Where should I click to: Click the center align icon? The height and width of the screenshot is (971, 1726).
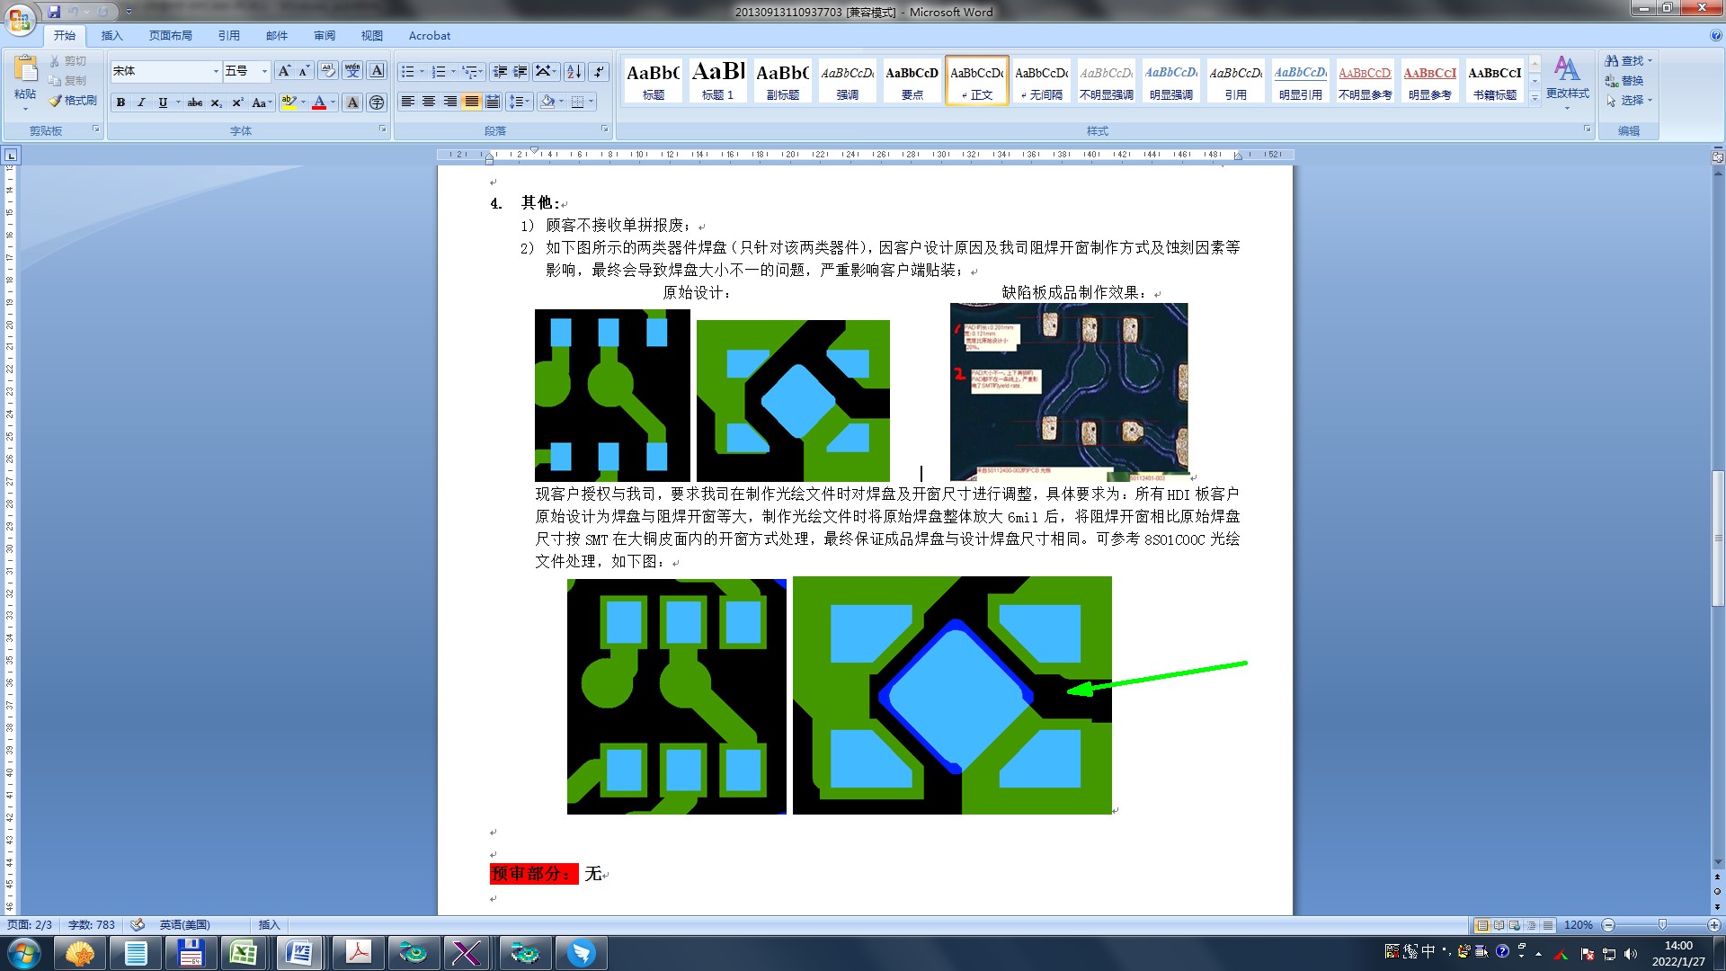(x=429, y=102)
